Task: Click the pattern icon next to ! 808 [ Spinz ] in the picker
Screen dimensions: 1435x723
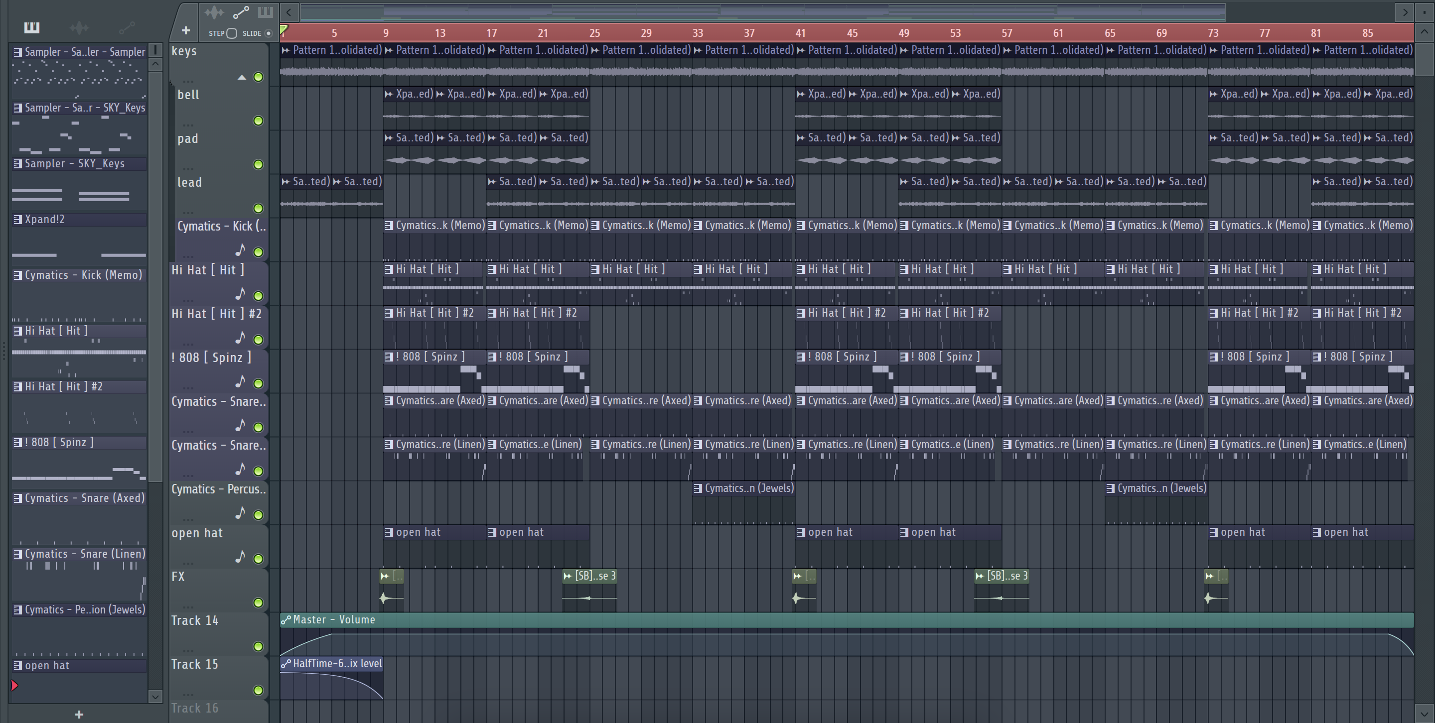Action: click(x=18, y=443)
